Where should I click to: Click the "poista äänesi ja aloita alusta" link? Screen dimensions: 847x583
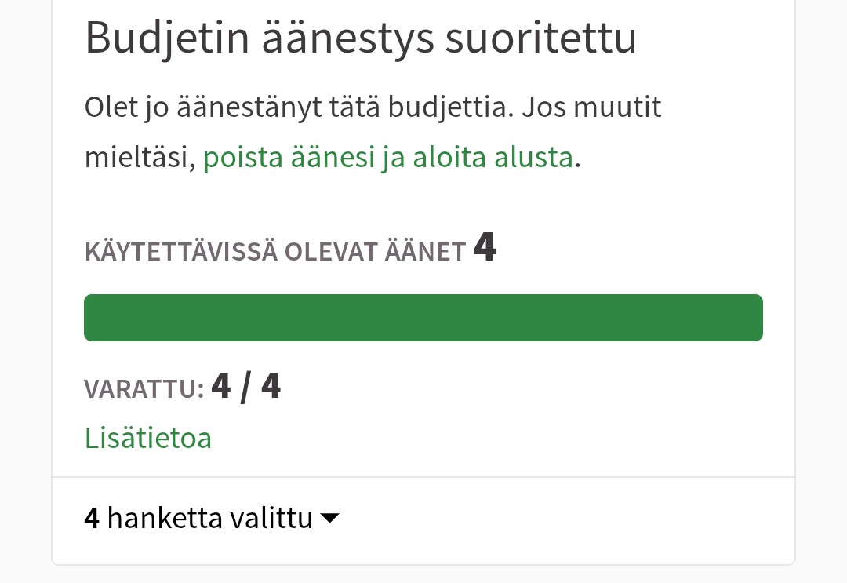[387, 158]
